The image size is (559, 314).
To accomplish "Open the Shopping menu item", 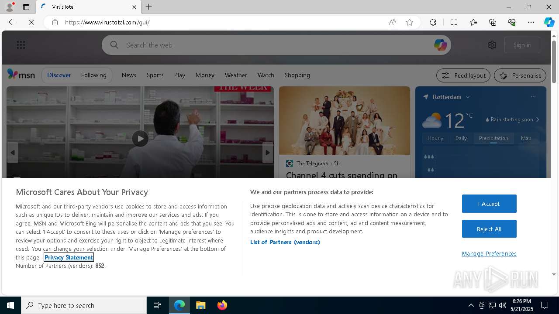I will pyautogui.click(x=297, y=75).
